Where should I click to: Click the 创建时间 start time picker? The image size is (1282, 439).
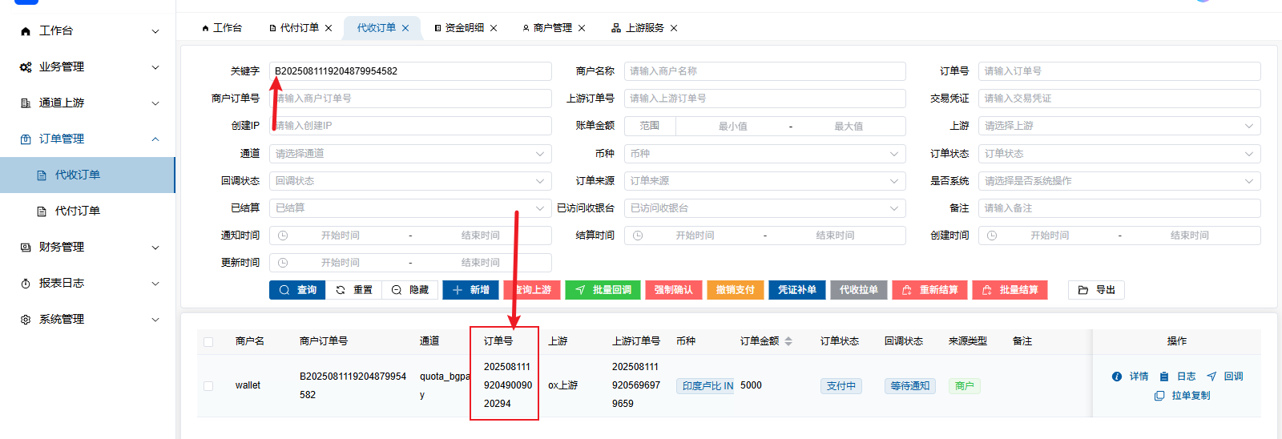tap(1049, 236)
